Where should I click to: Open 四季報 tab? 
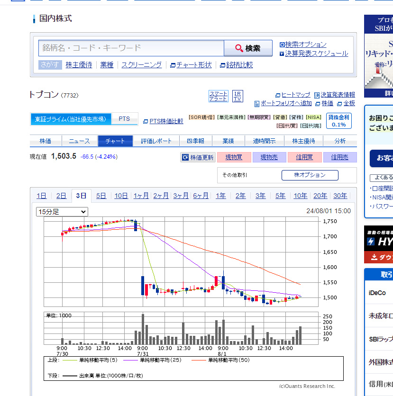tap(196, 141)
